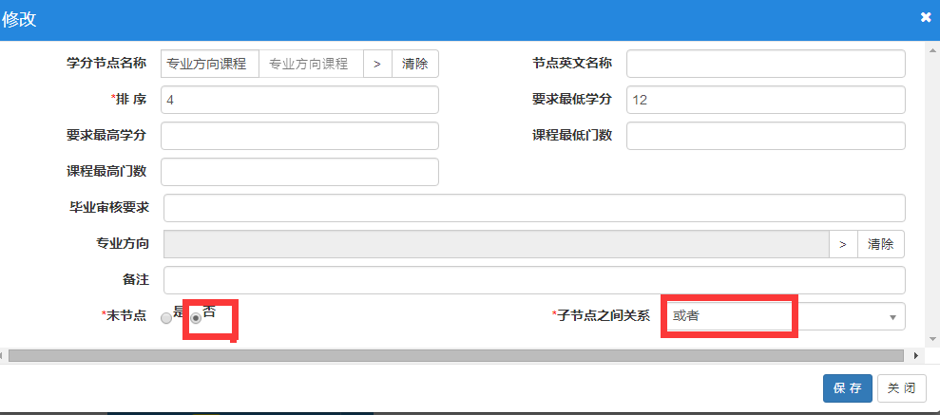Click the 备注 text field
Screen dimensions: 940x415
[534, 280]
